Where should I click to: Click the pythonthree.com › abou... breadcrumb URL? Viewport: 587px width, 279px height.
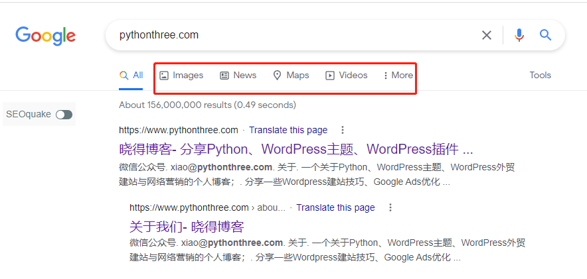(x=207, y=207)
